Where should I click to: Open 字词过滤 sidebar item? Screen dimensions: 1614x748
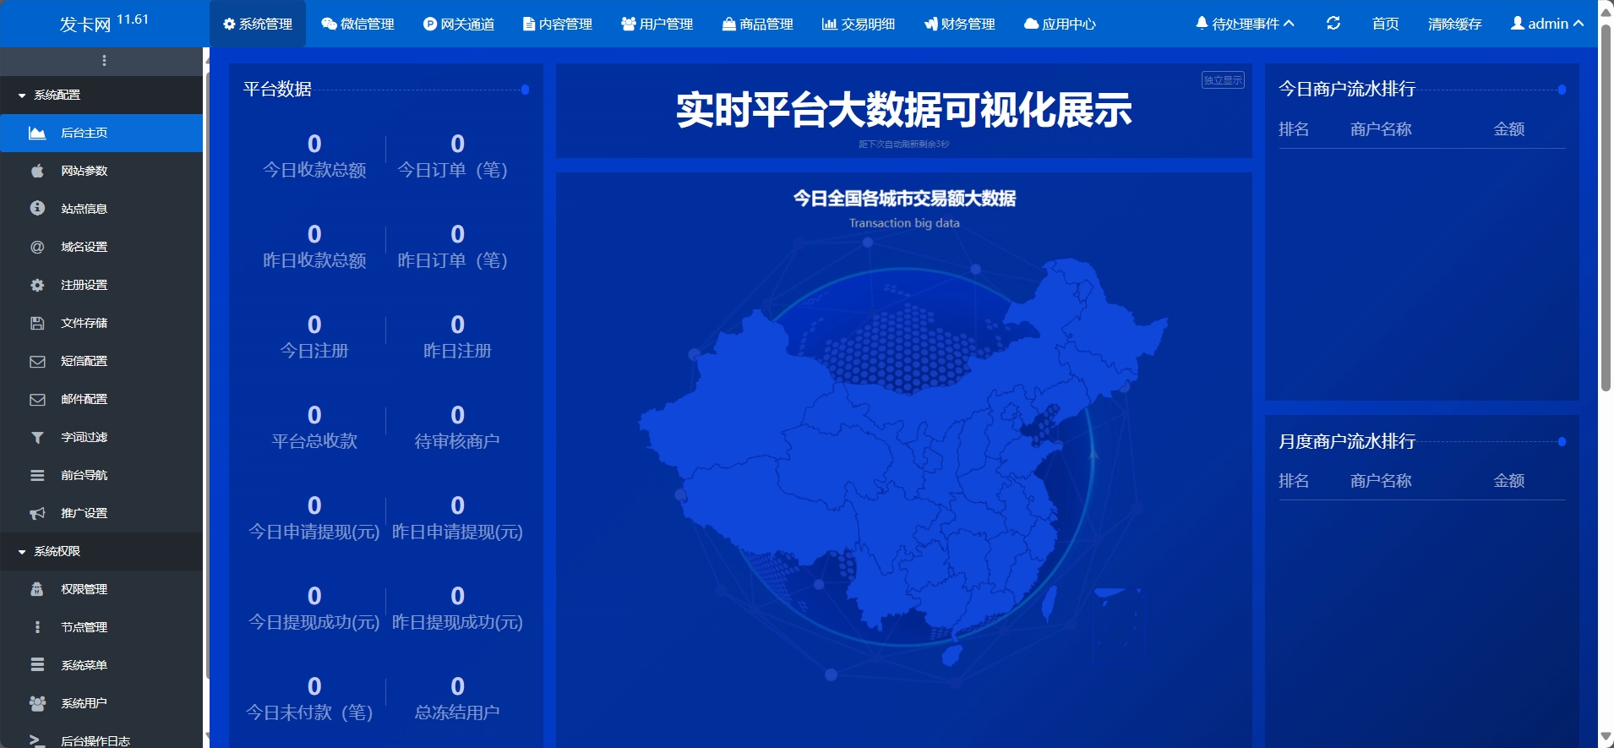[101, 437]
